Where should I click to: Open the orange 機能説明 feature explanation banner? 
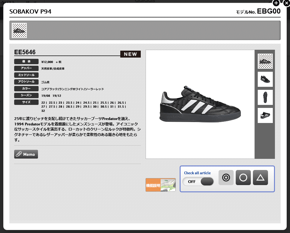(x=161, y=185)
